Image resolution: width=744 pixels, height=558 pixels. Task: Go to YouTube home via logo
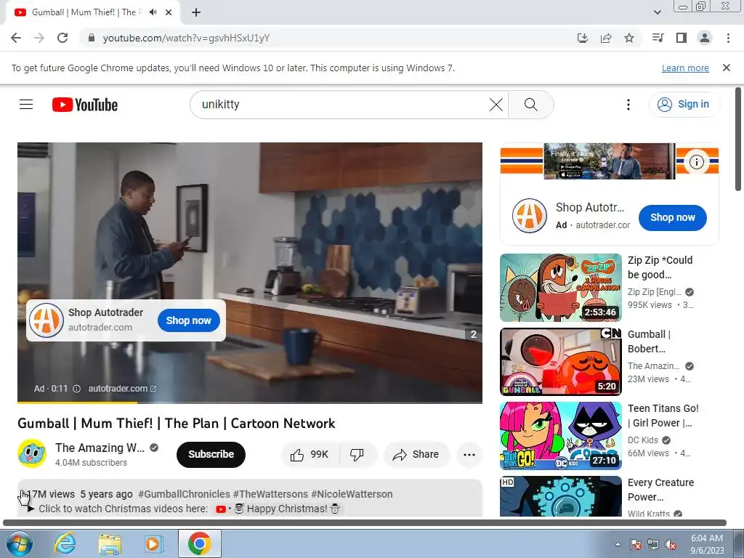(85, 105)
